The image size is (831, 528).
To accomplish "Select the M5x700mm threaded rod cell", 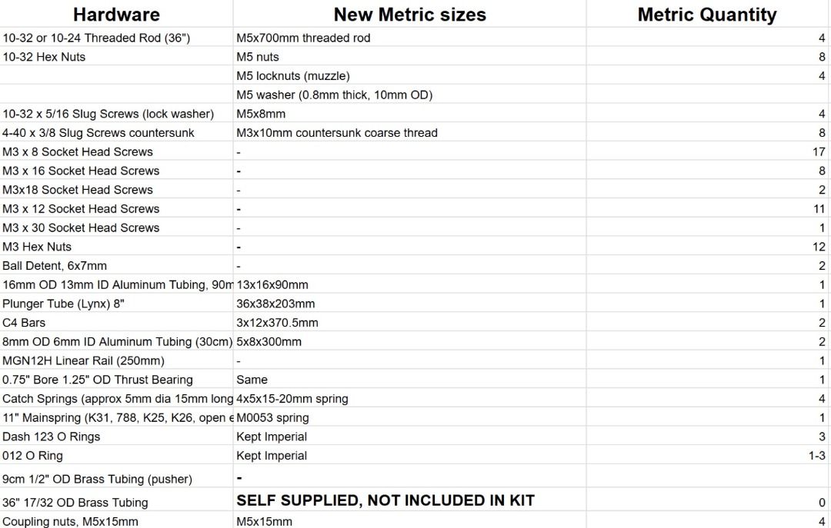I will [303, 38].
